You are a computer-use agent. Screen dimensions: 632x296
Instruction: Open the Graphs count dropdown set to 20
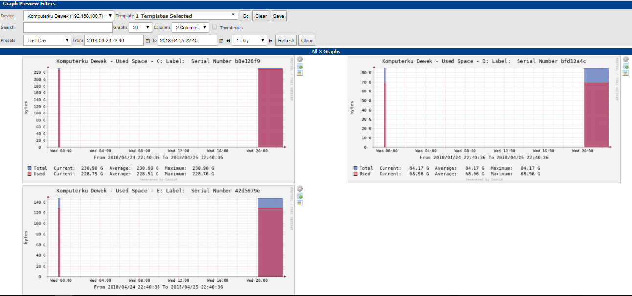(x=141, y=27)
